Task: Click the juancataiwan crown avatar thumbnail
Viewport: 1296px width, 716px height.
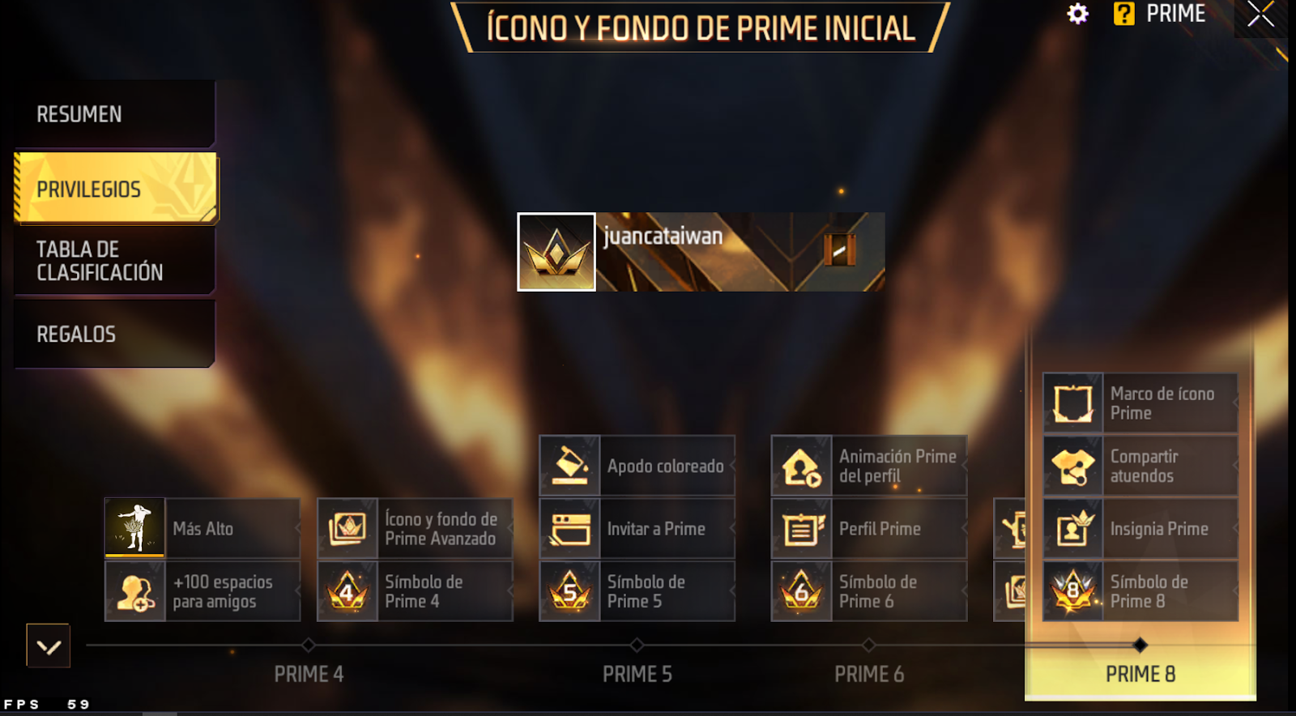Action: 556,252
